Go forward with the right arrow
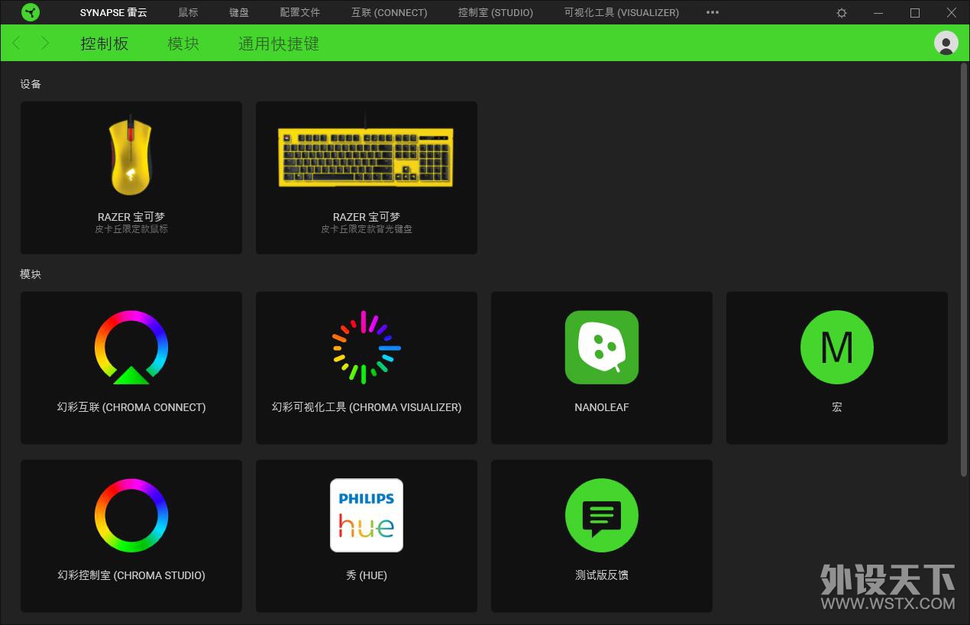Screen dimensions: 970x625 45,44
